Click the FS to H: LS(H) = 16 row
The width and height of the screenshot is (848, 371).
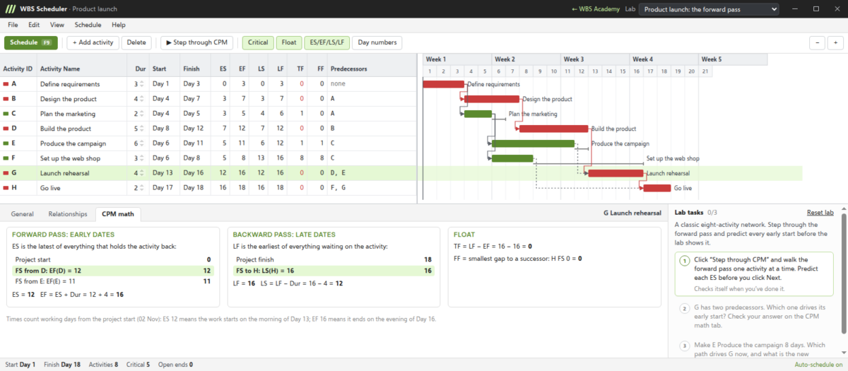coord(333,270)
